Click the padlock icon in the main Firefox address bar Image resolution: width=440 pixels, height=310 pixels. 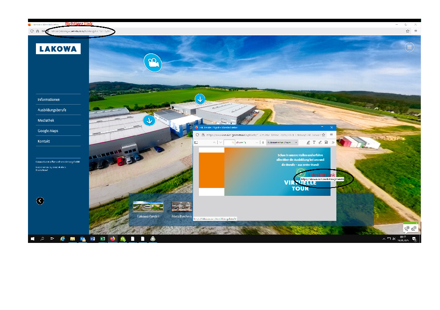(x=38, y=31)
